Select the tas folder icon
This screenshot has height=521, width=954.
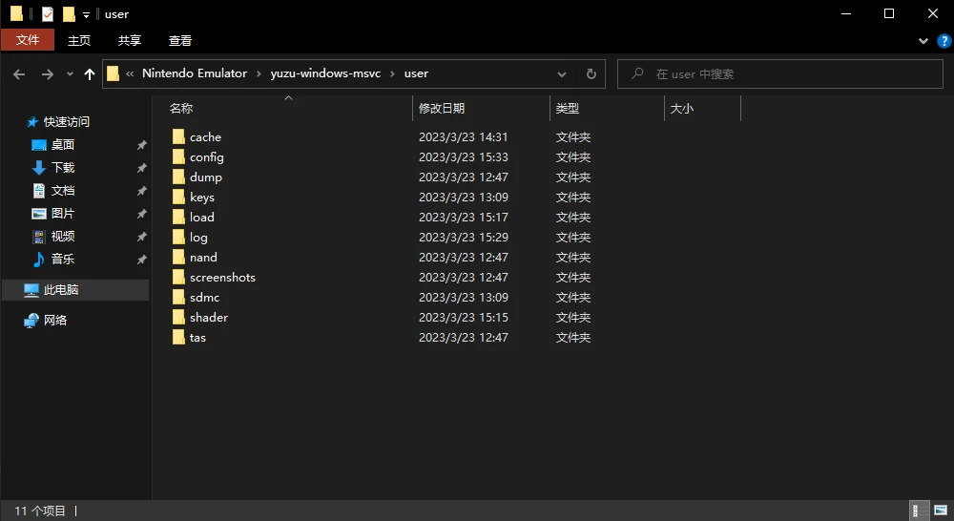[x=178, y=338]
